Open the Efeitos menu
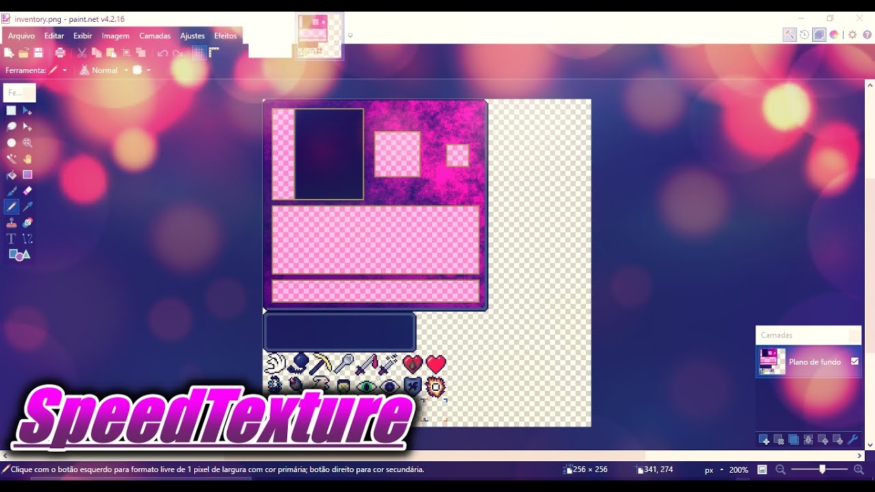Image resolution: width=875 pixels, height=492 pixels. click(226, 36)
